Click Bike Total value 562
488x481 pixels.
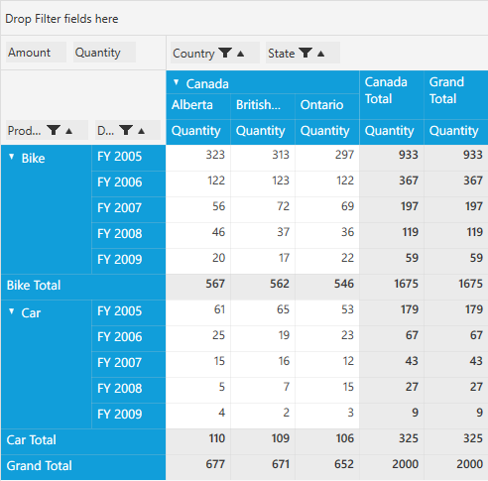point(263,287)
